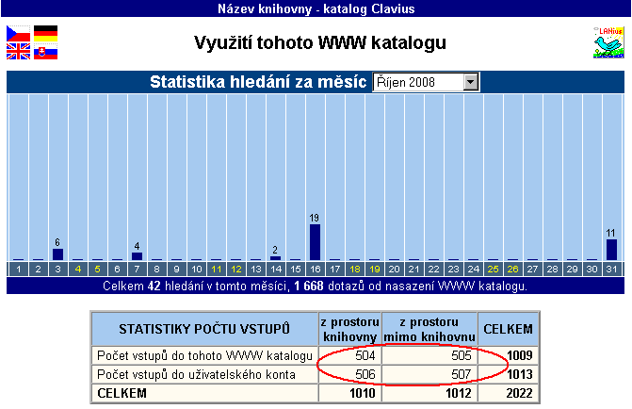Click the value 2 above the bar

(275, 250)
